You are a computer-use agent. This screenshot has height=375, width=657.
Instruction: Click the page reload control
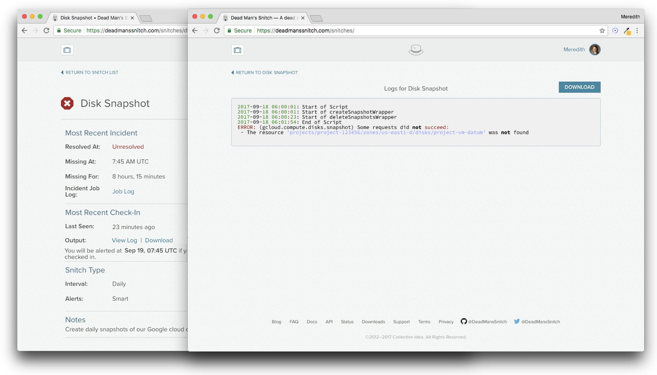pyautogui.click(x=217, y=30)
